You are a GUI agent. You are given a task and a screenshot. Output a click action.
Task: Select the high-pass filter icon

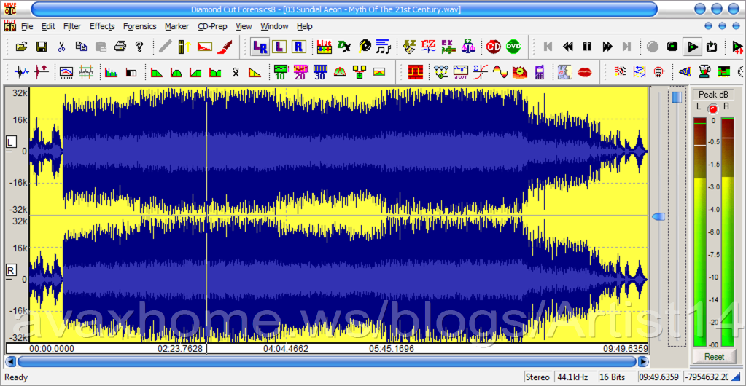195,72
